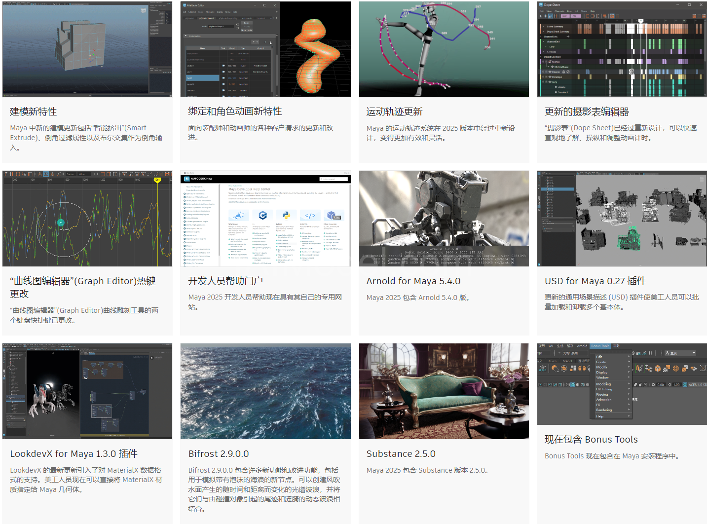Click the Arnold for Maya 5.4.0 title
707x524 pixels.
(413, 281)
